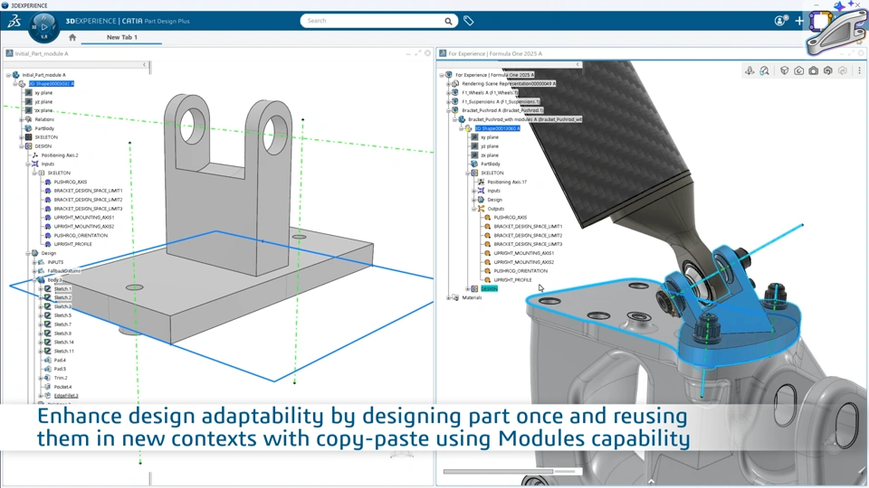The width and height of the screenshot is (869, 488).
Task: Select BRACKET_DESIGN_SPACE_LIMIT2 in left tree
Action: pyautogui.click(x=88, y=200)
